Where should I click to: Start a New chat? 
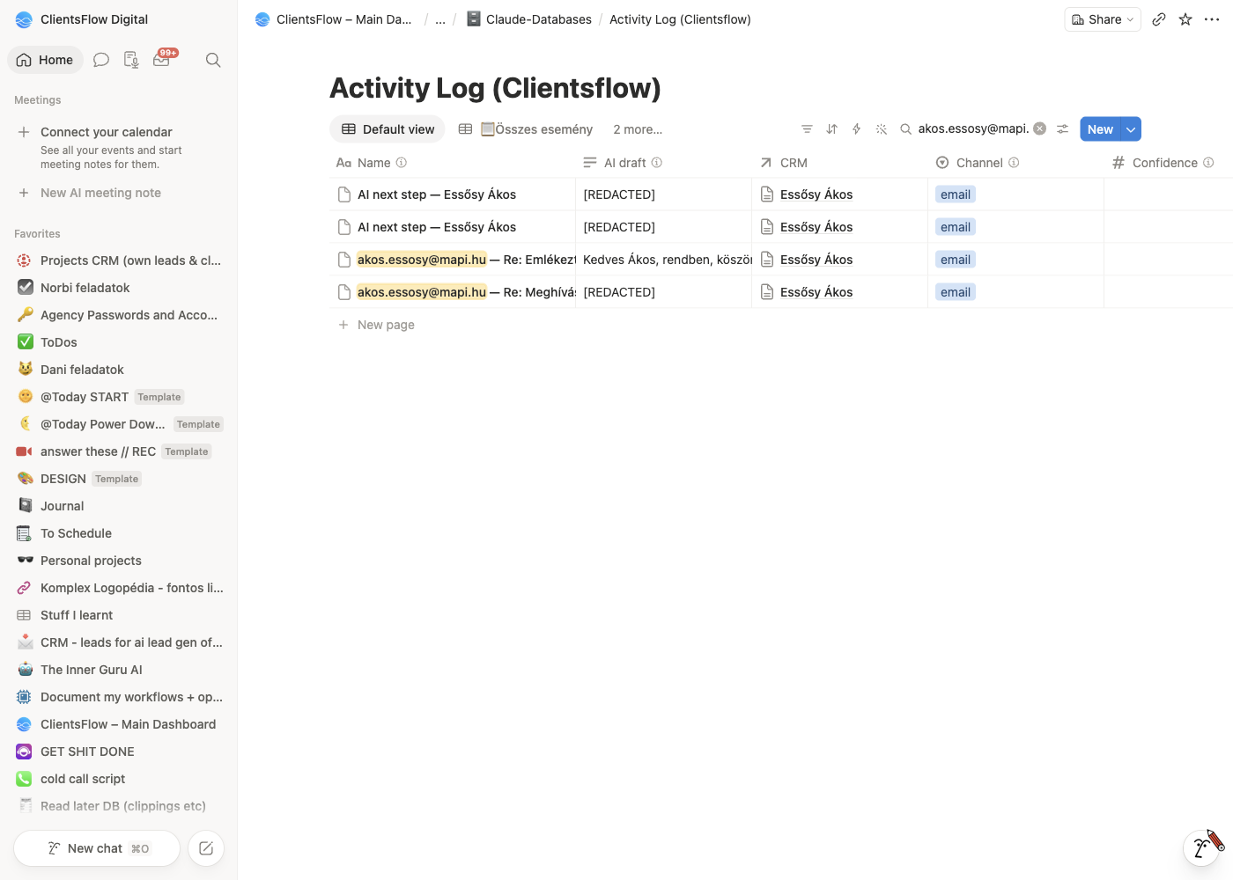pyautogui.click(x=97, y=848)
